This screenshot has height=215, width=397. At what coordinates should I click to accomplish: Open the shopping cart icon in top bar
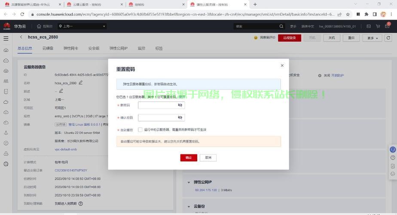coord(378,26)
